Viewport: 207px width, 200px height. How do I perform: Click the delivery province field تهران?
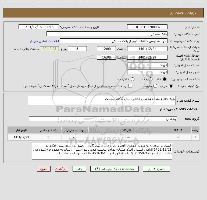click(x=147, y=65)
